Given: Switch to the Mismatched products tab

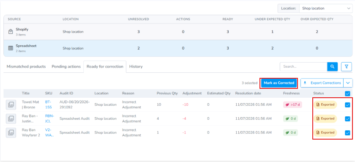Looking at the screenshot, I should pos(26,66).
